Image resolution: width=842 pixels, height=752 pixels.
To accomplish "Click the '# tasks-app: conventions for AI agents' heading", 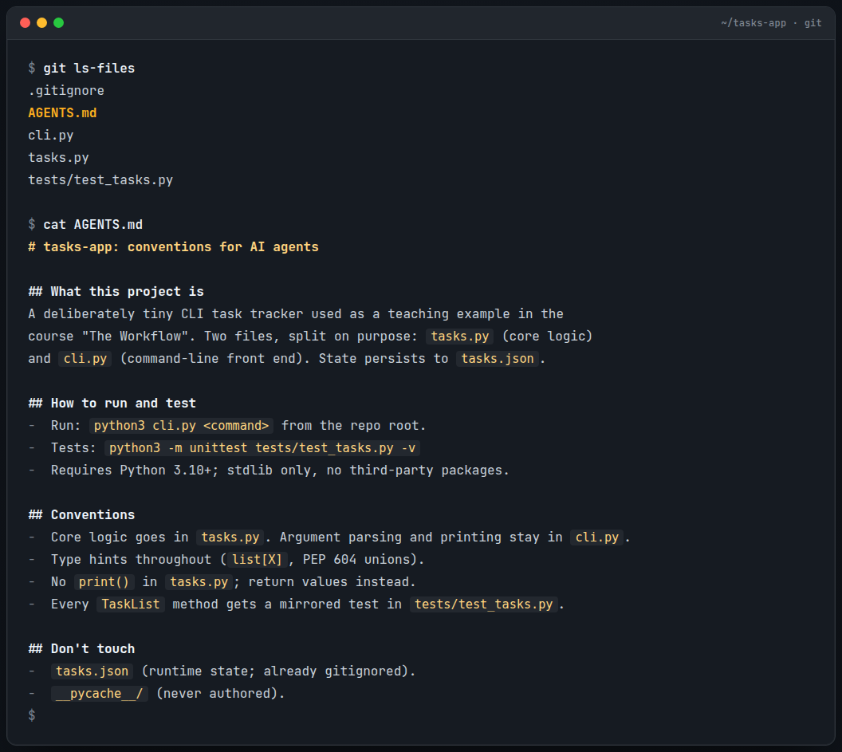I will click(x=174, y=247).
